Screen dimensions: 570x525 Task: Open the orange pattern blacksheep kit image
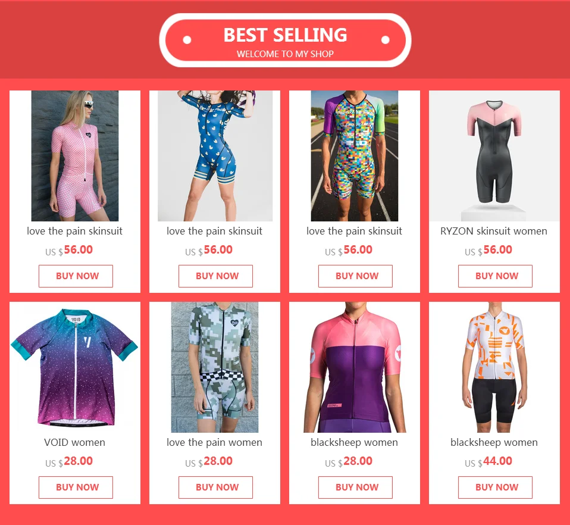point(494,367)
